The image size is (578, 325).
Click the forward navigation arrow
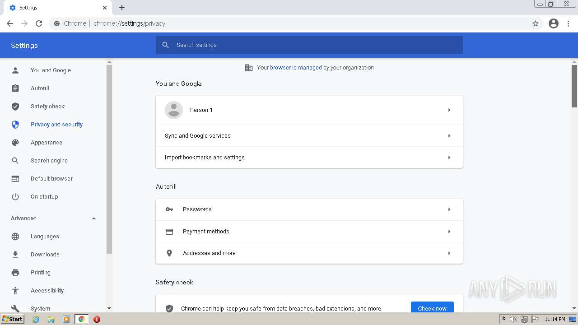click(24, 23)
